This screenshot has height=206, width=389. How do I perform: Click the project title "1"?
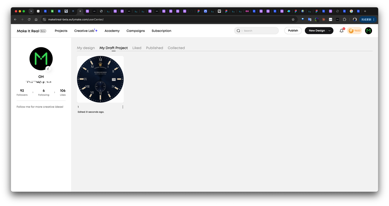point(78,107)
